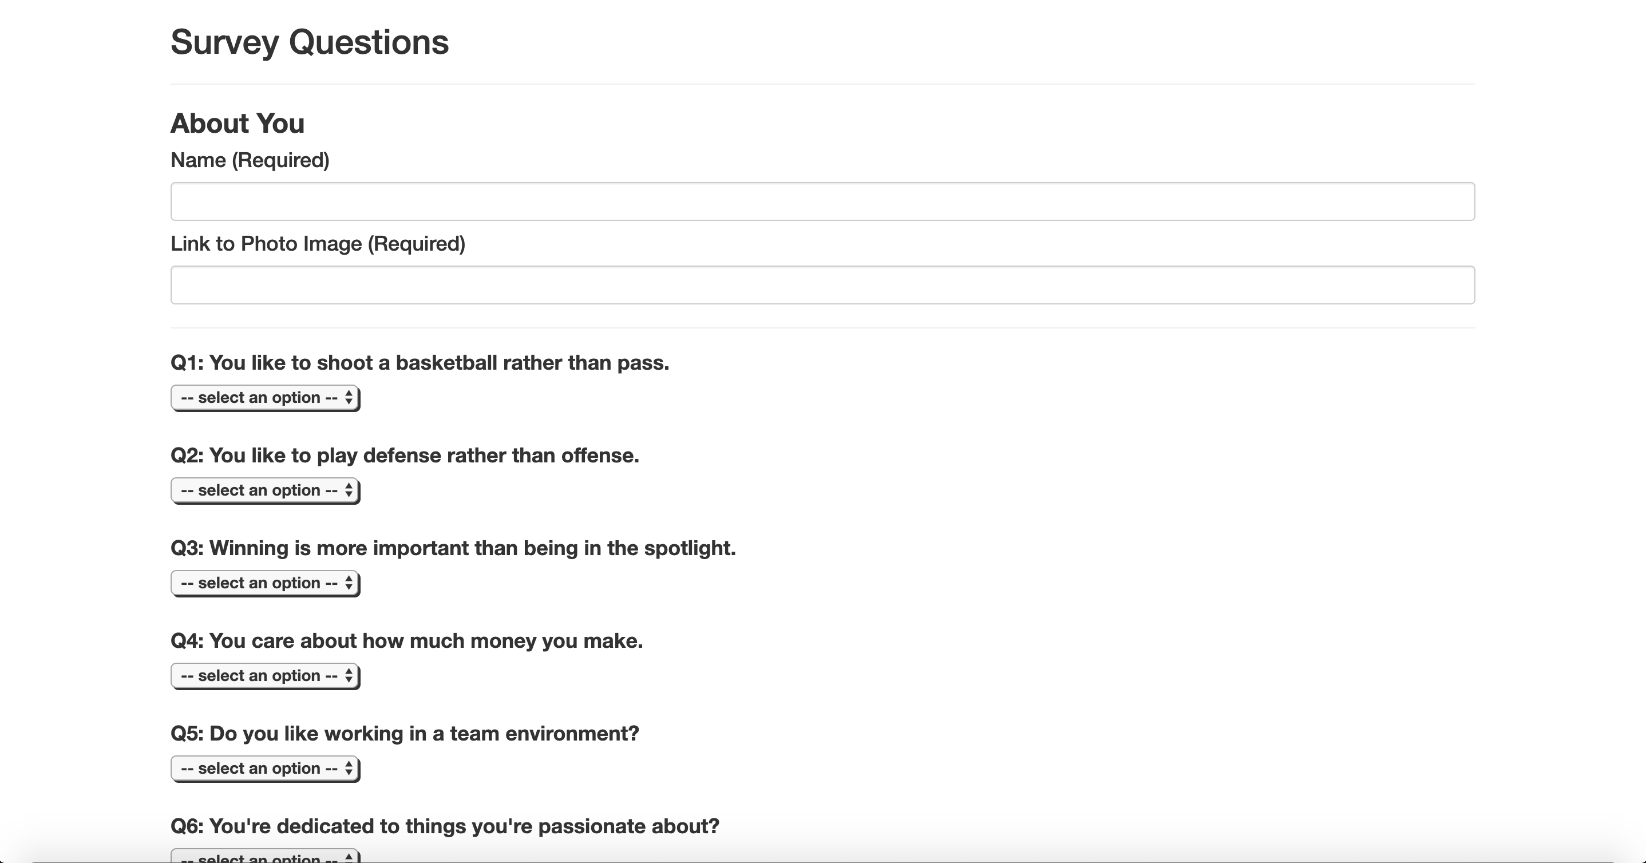Click inside the Name text field
The image size is (1646, 863).
coord(822,201)
